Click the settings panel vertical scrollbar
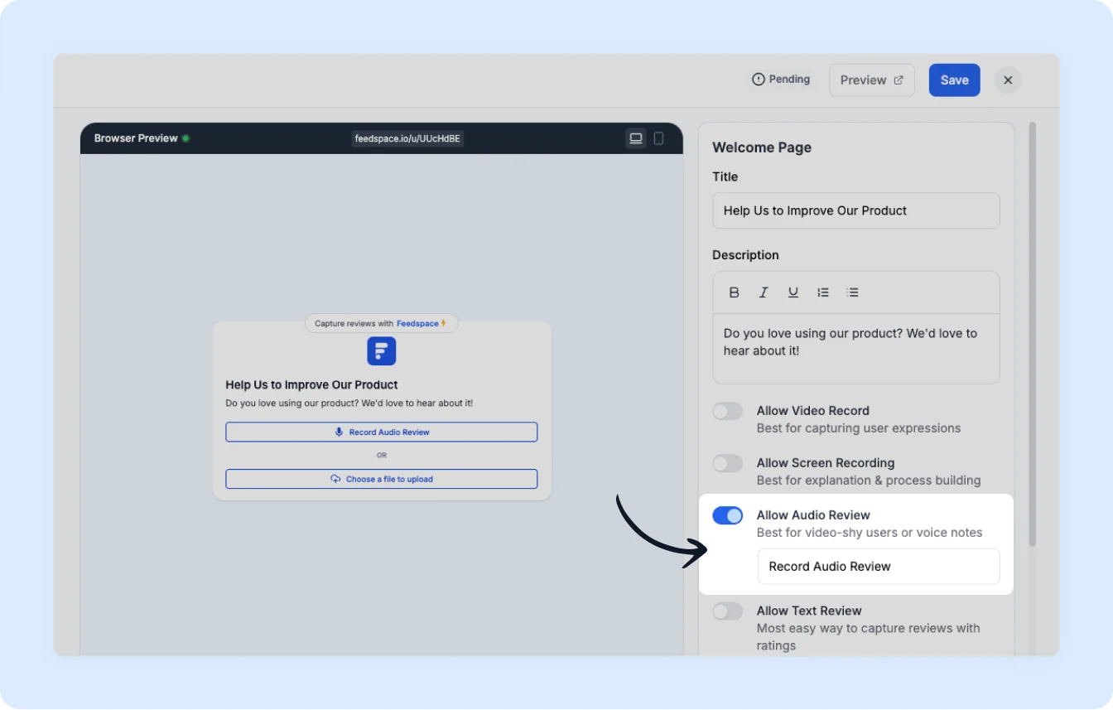This screenshot has width=1113, height=710. click(1032, 331)
